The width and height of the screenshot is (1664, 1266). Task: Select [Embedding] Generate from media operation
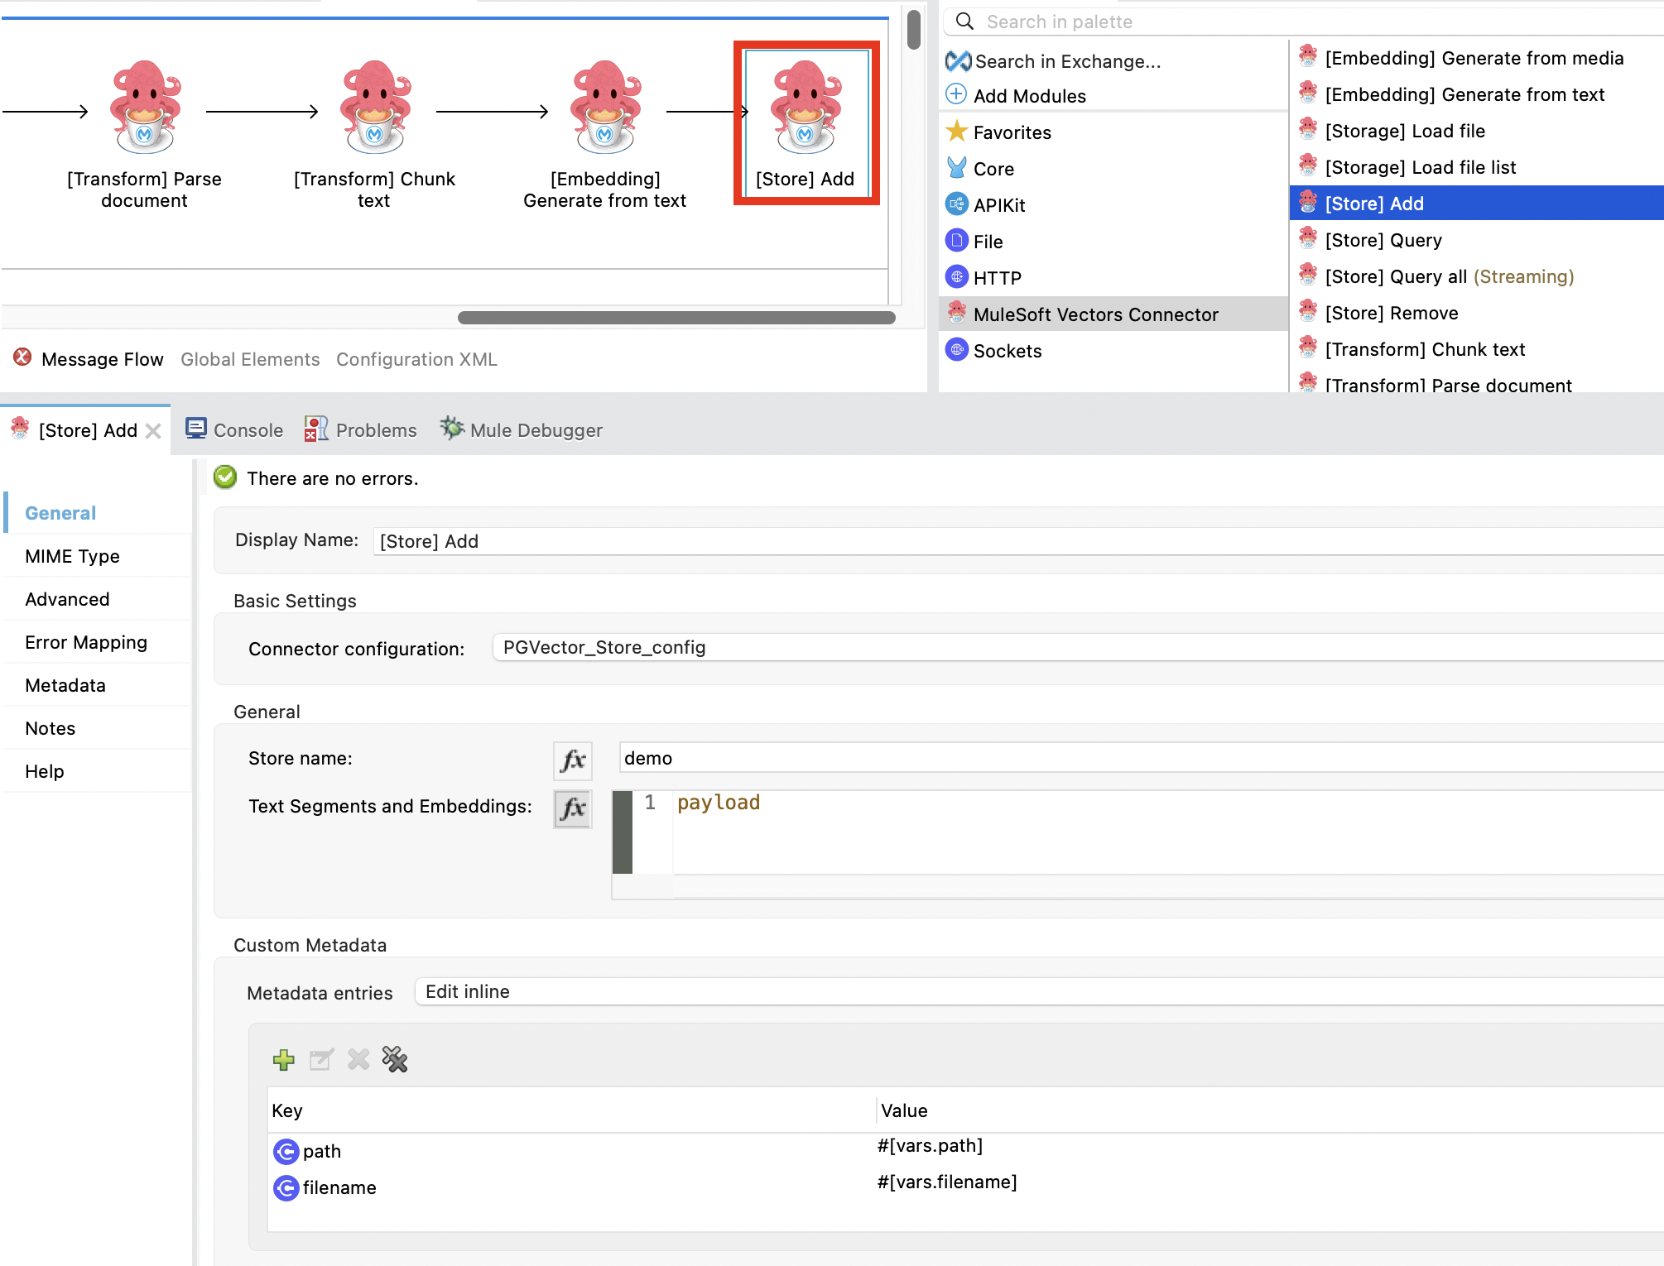pos(1474,58)
